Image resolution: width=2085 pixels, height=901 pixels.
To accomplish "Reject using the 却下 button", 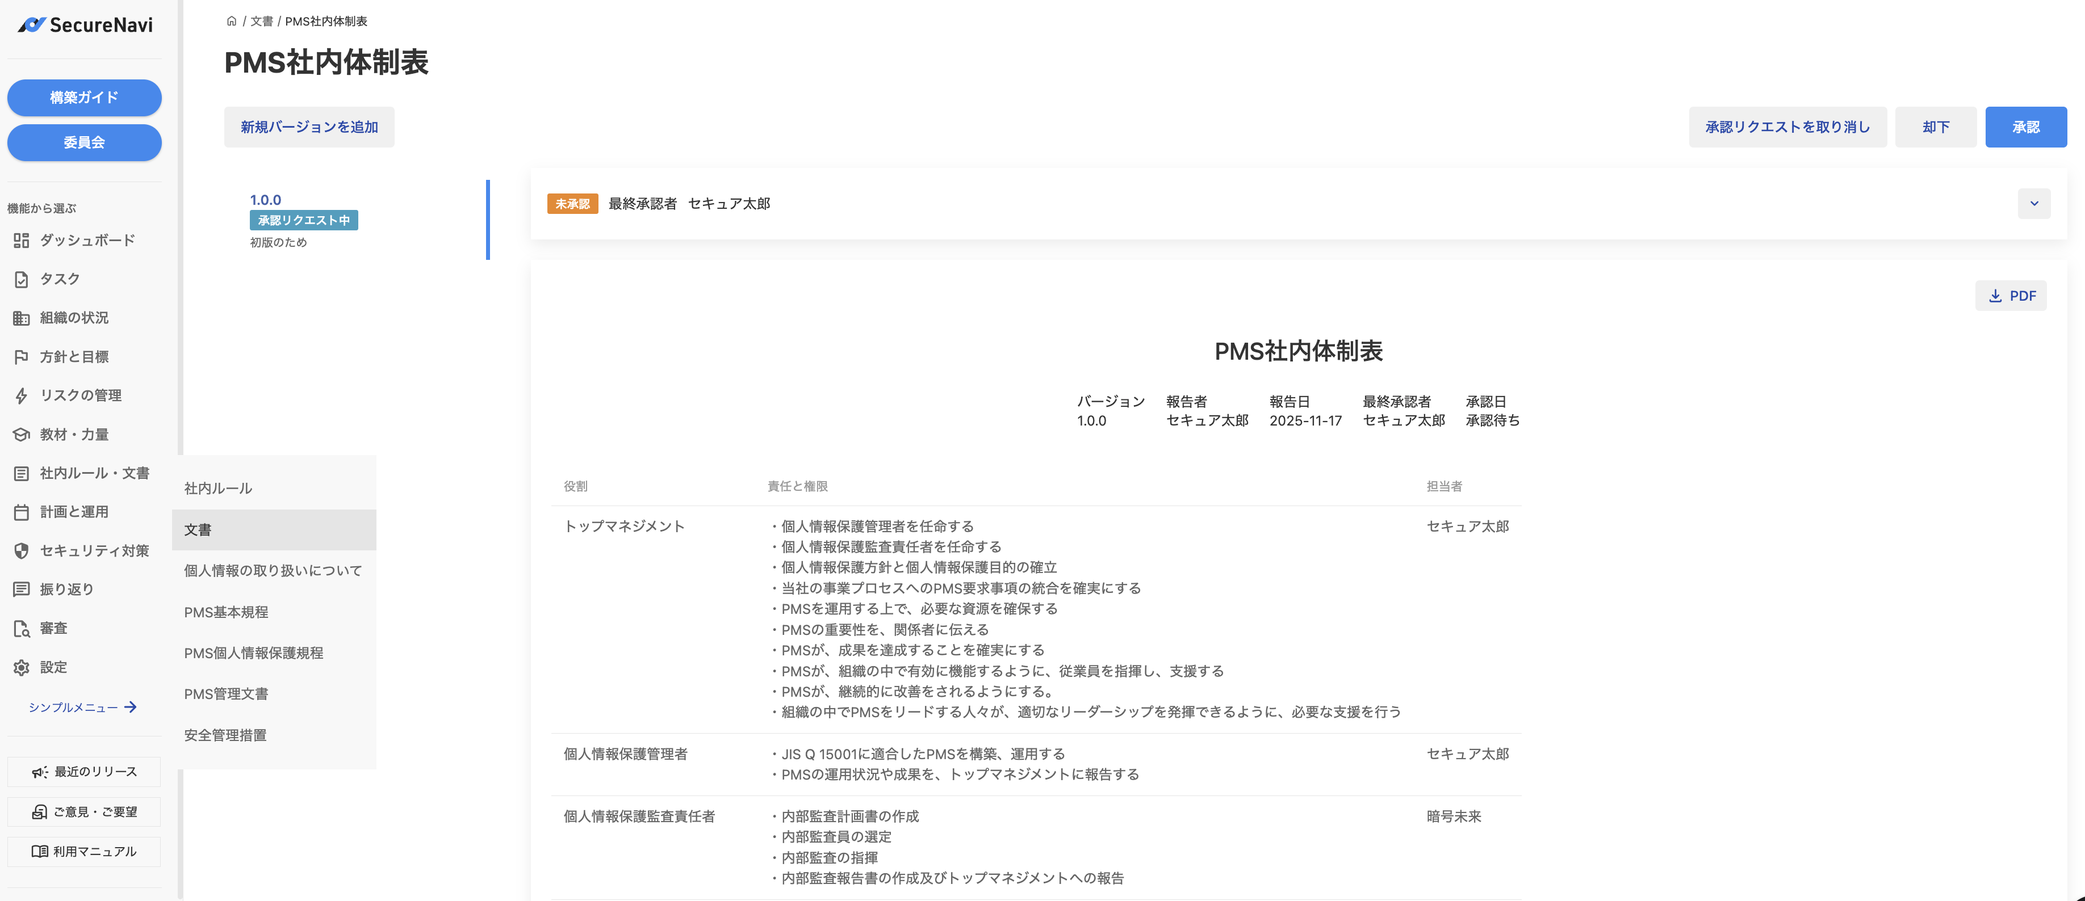I will pos(1936,126).
